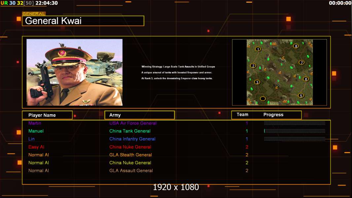
Task: Select the Easy AI player row
Action: click(x=36, y=147)
